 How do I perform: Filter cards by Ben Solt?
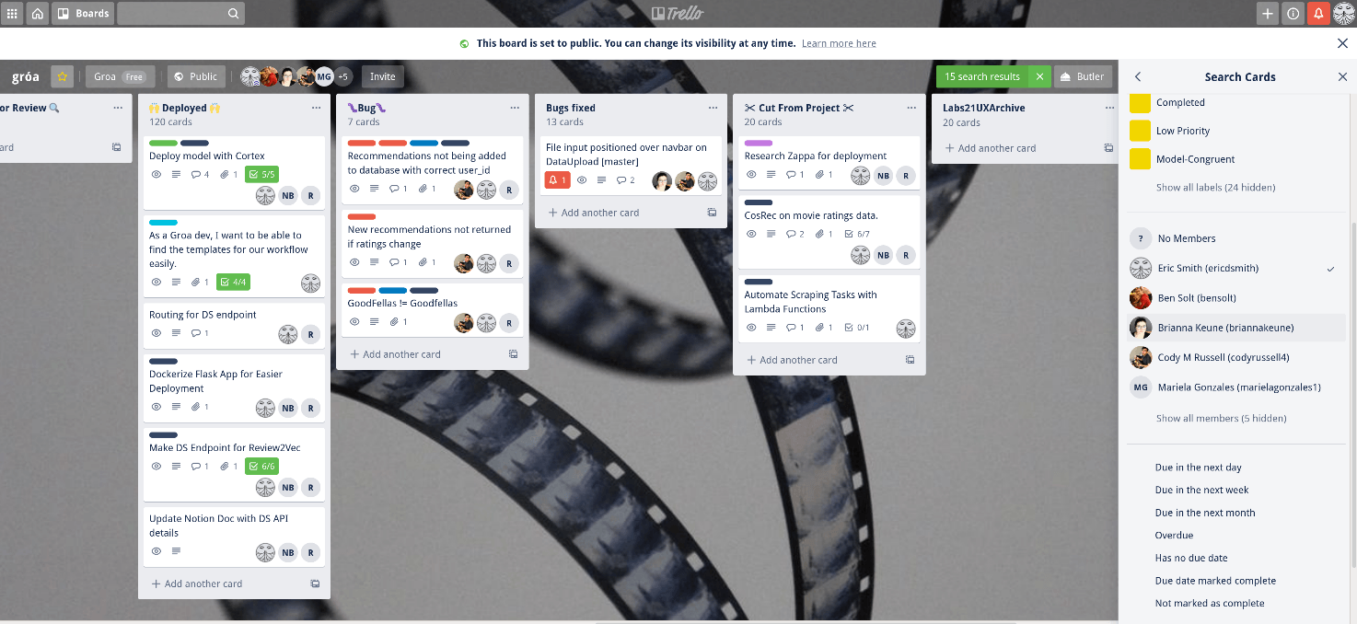coord(1235,298)
